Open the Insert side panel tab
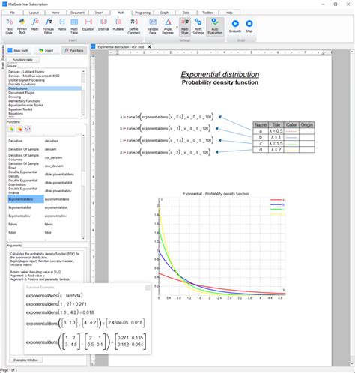The height and width of the screenshot is (373, 355). [46, 51]
